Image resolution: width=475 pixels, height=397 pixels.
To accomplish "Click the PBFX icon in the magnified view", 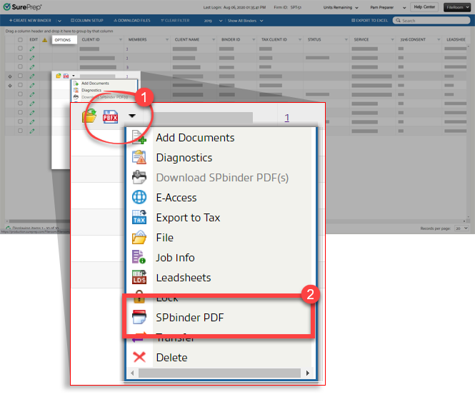I will tap(110, 117).
